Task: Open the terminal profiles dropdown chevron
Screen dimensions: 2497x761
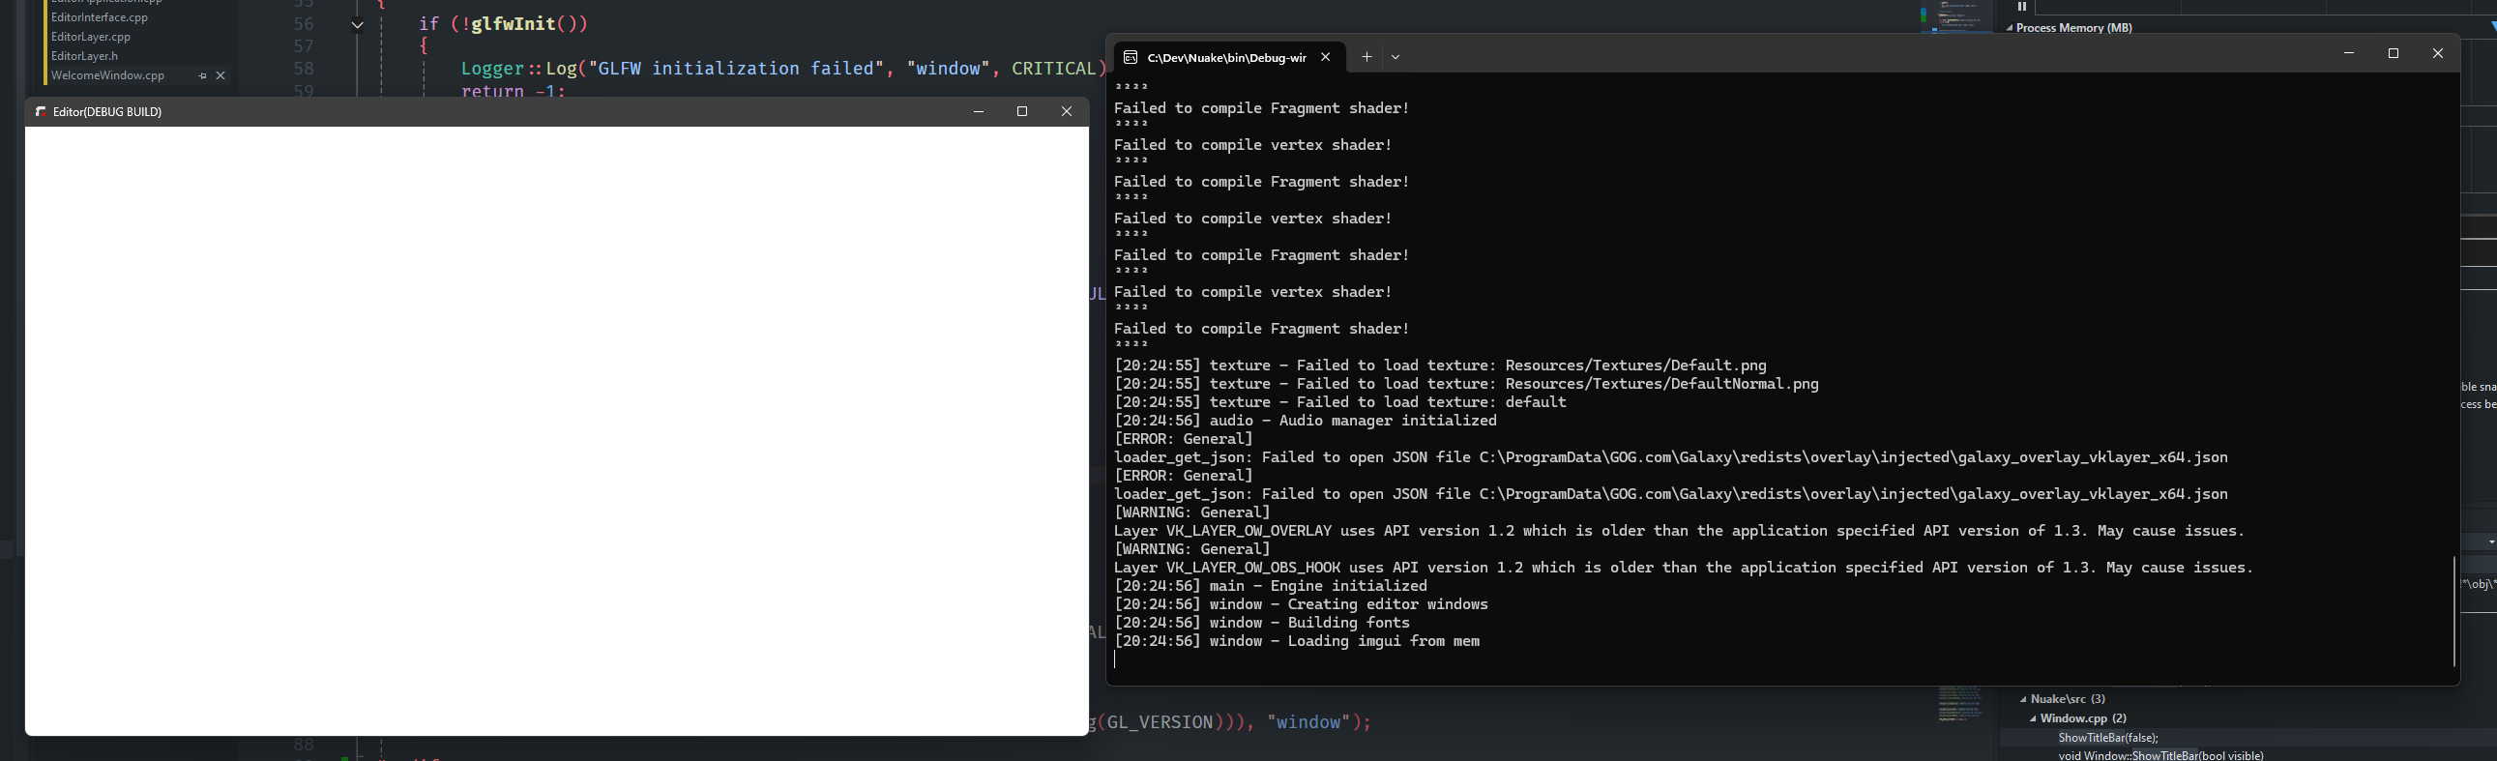Action: point(1395,57)
